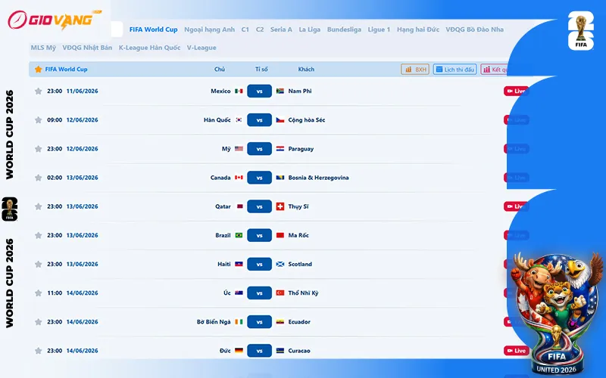The height and width of the screenshot is (378, 606).
Task: Click vs button for Úc match
Action: pos(259,293)
